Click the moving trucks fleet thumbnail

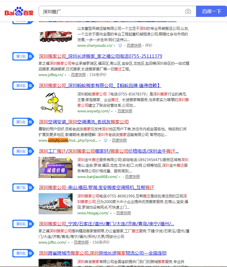pyautogui.click(x=56, y=204)
